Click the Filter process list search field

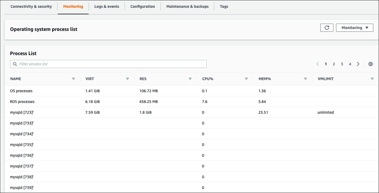click(x=108, y=64)
